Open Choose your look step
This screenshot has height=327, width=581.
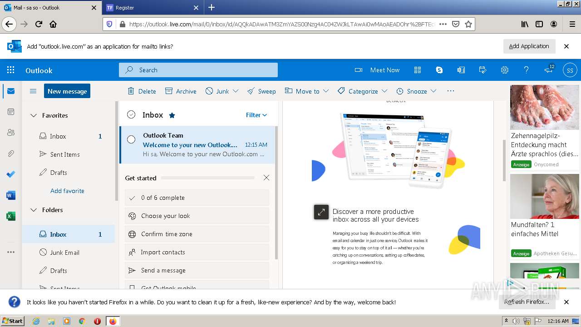point(197,216)
